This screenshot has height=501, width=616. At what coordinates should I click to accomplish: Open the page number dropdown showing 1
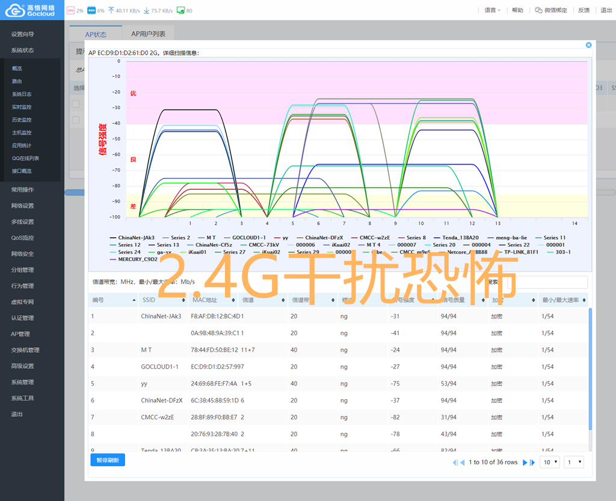click(x=573, y=462)
